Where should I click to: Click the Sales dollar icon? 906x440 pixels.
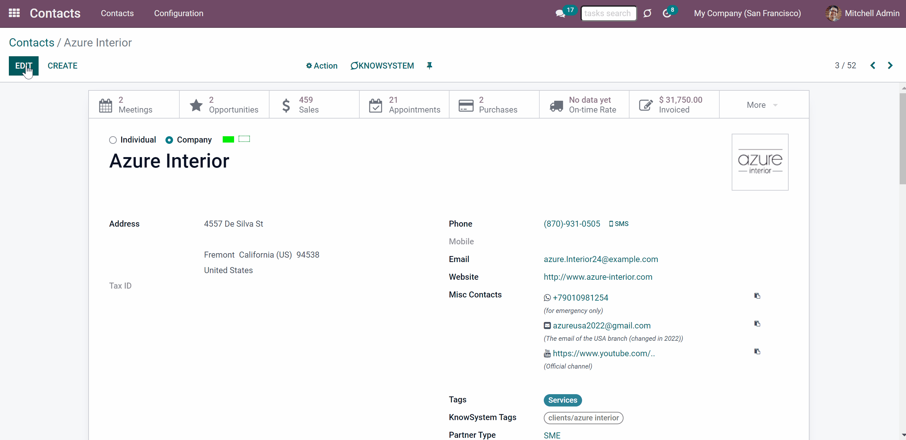point(286,105)
